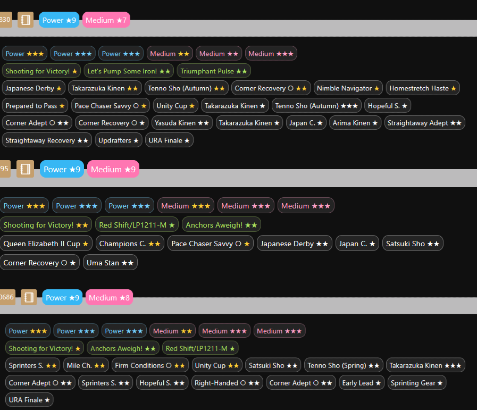Click the Yasuda Kinen ★★ chip
The height and width of the screenshot is (410, 477).
(x=182, y=123)
